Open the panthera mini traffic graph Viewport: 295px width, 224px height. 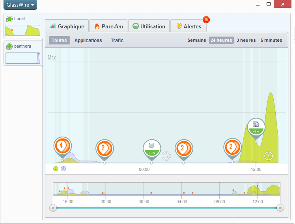tap(22, 58)
